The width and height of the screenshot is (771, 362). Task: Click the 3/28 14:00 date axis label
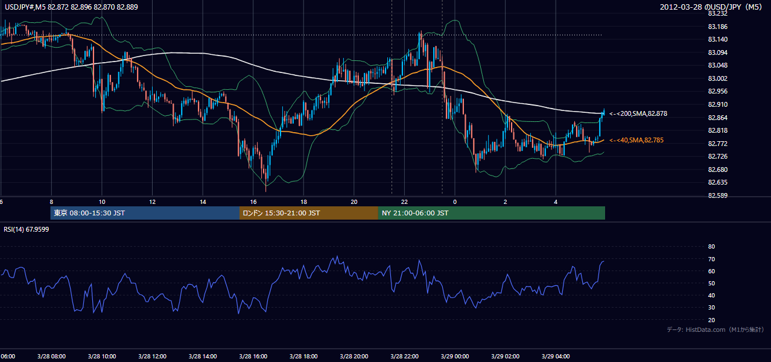[203, 356]
